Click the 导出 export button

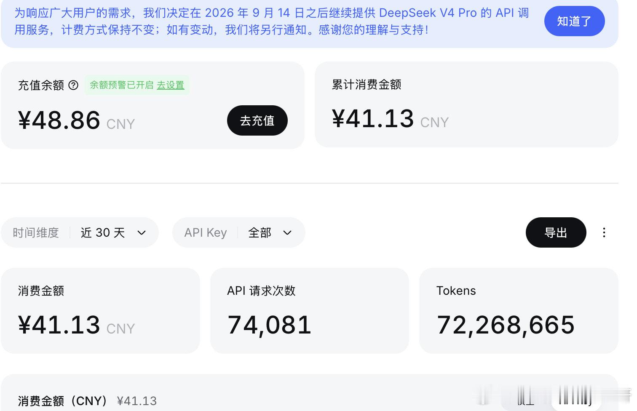pyautogui.click(x=556, y=232)
